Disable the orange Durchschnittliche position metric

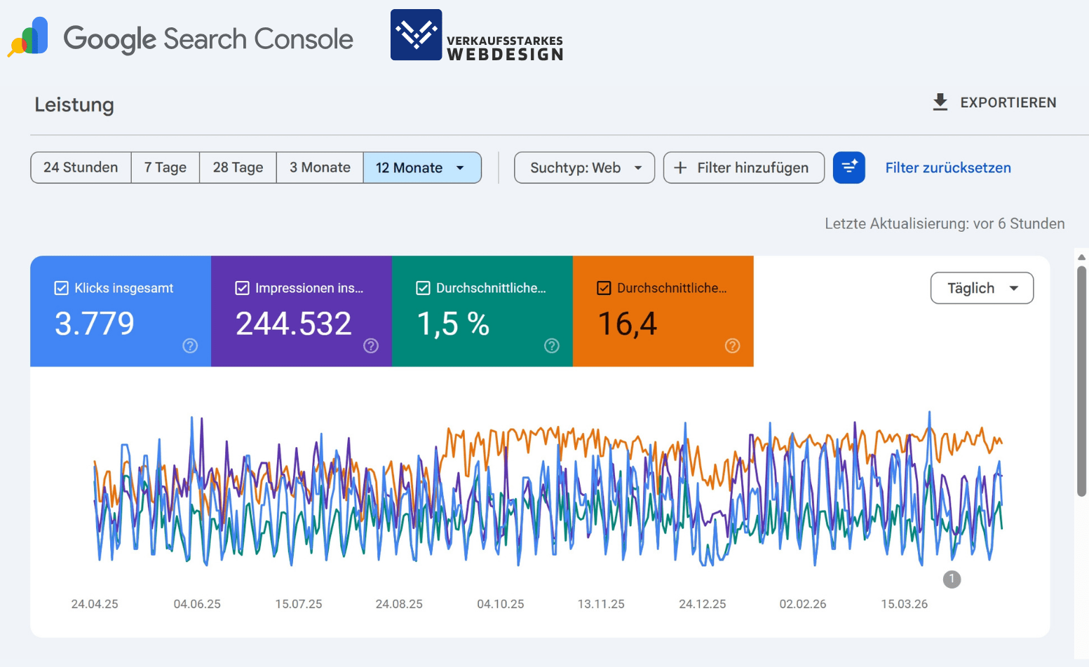[x=604, y=287]
